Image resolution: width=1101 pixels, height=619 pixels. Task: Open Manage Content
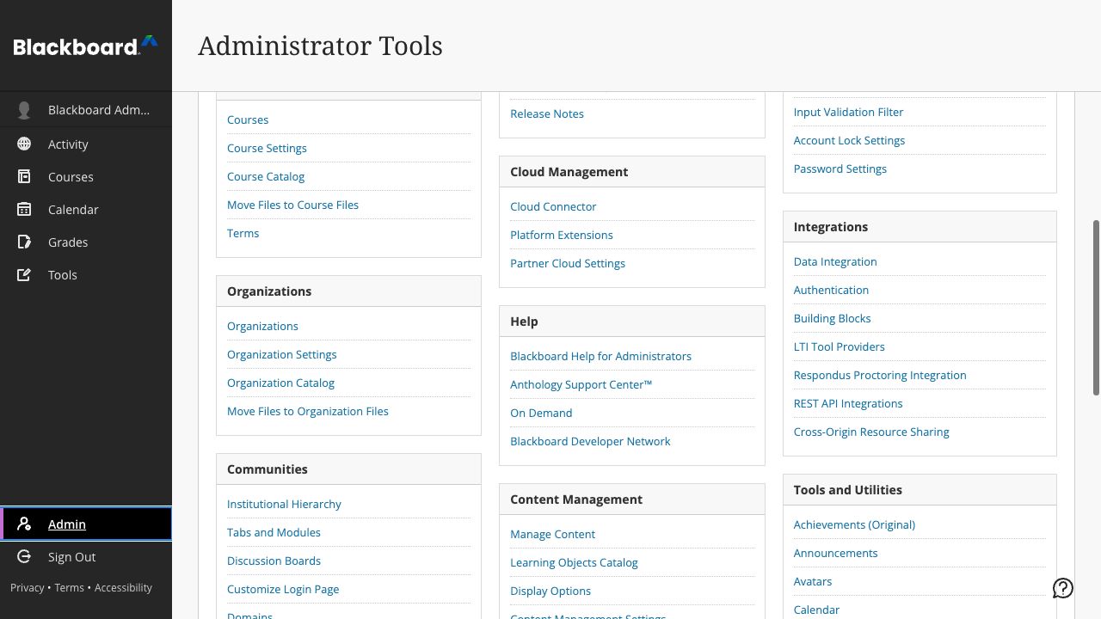[x=552, y=534]
